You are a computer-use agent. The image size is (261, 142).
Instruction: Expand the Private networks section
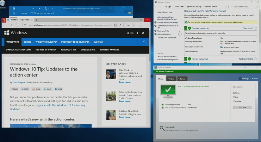[x=255, y=59]
